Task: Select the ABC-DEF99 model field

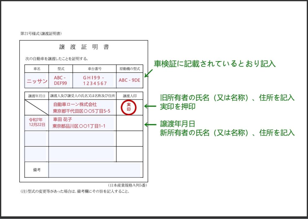Action: pos(60,80)
